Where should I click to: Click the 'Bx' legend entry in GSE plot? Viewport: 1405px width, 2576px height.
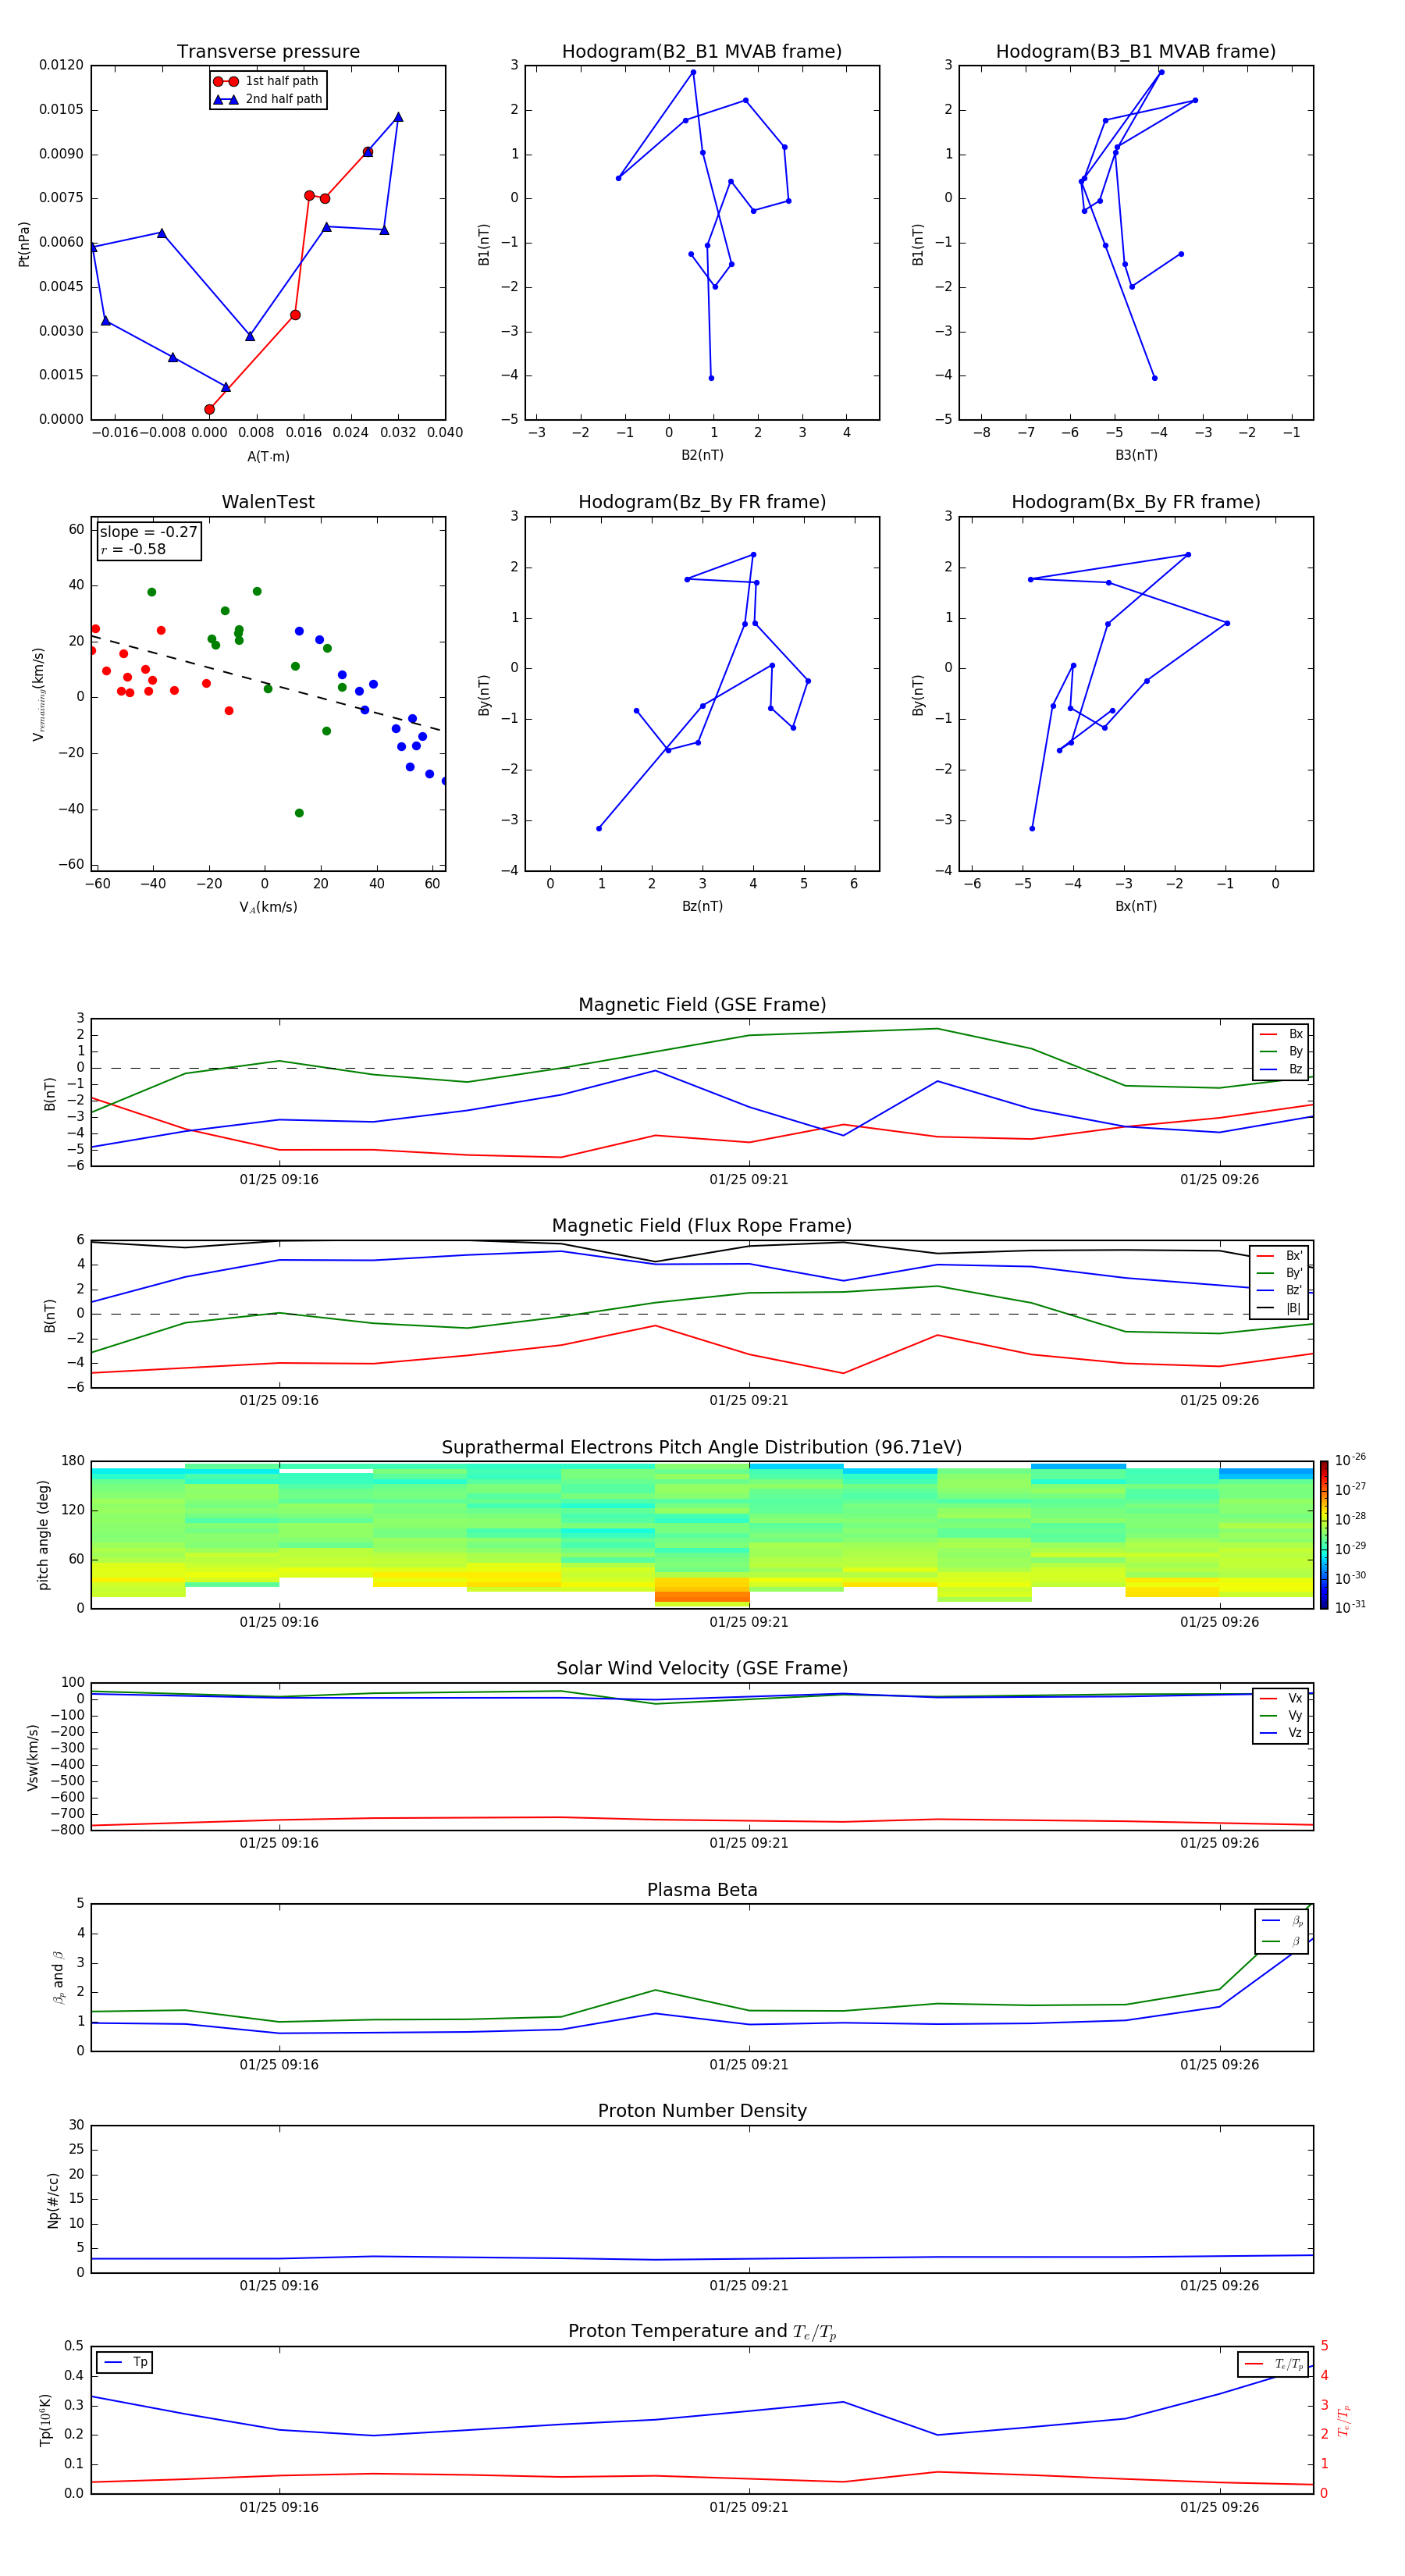[x=1281, y=1034]
